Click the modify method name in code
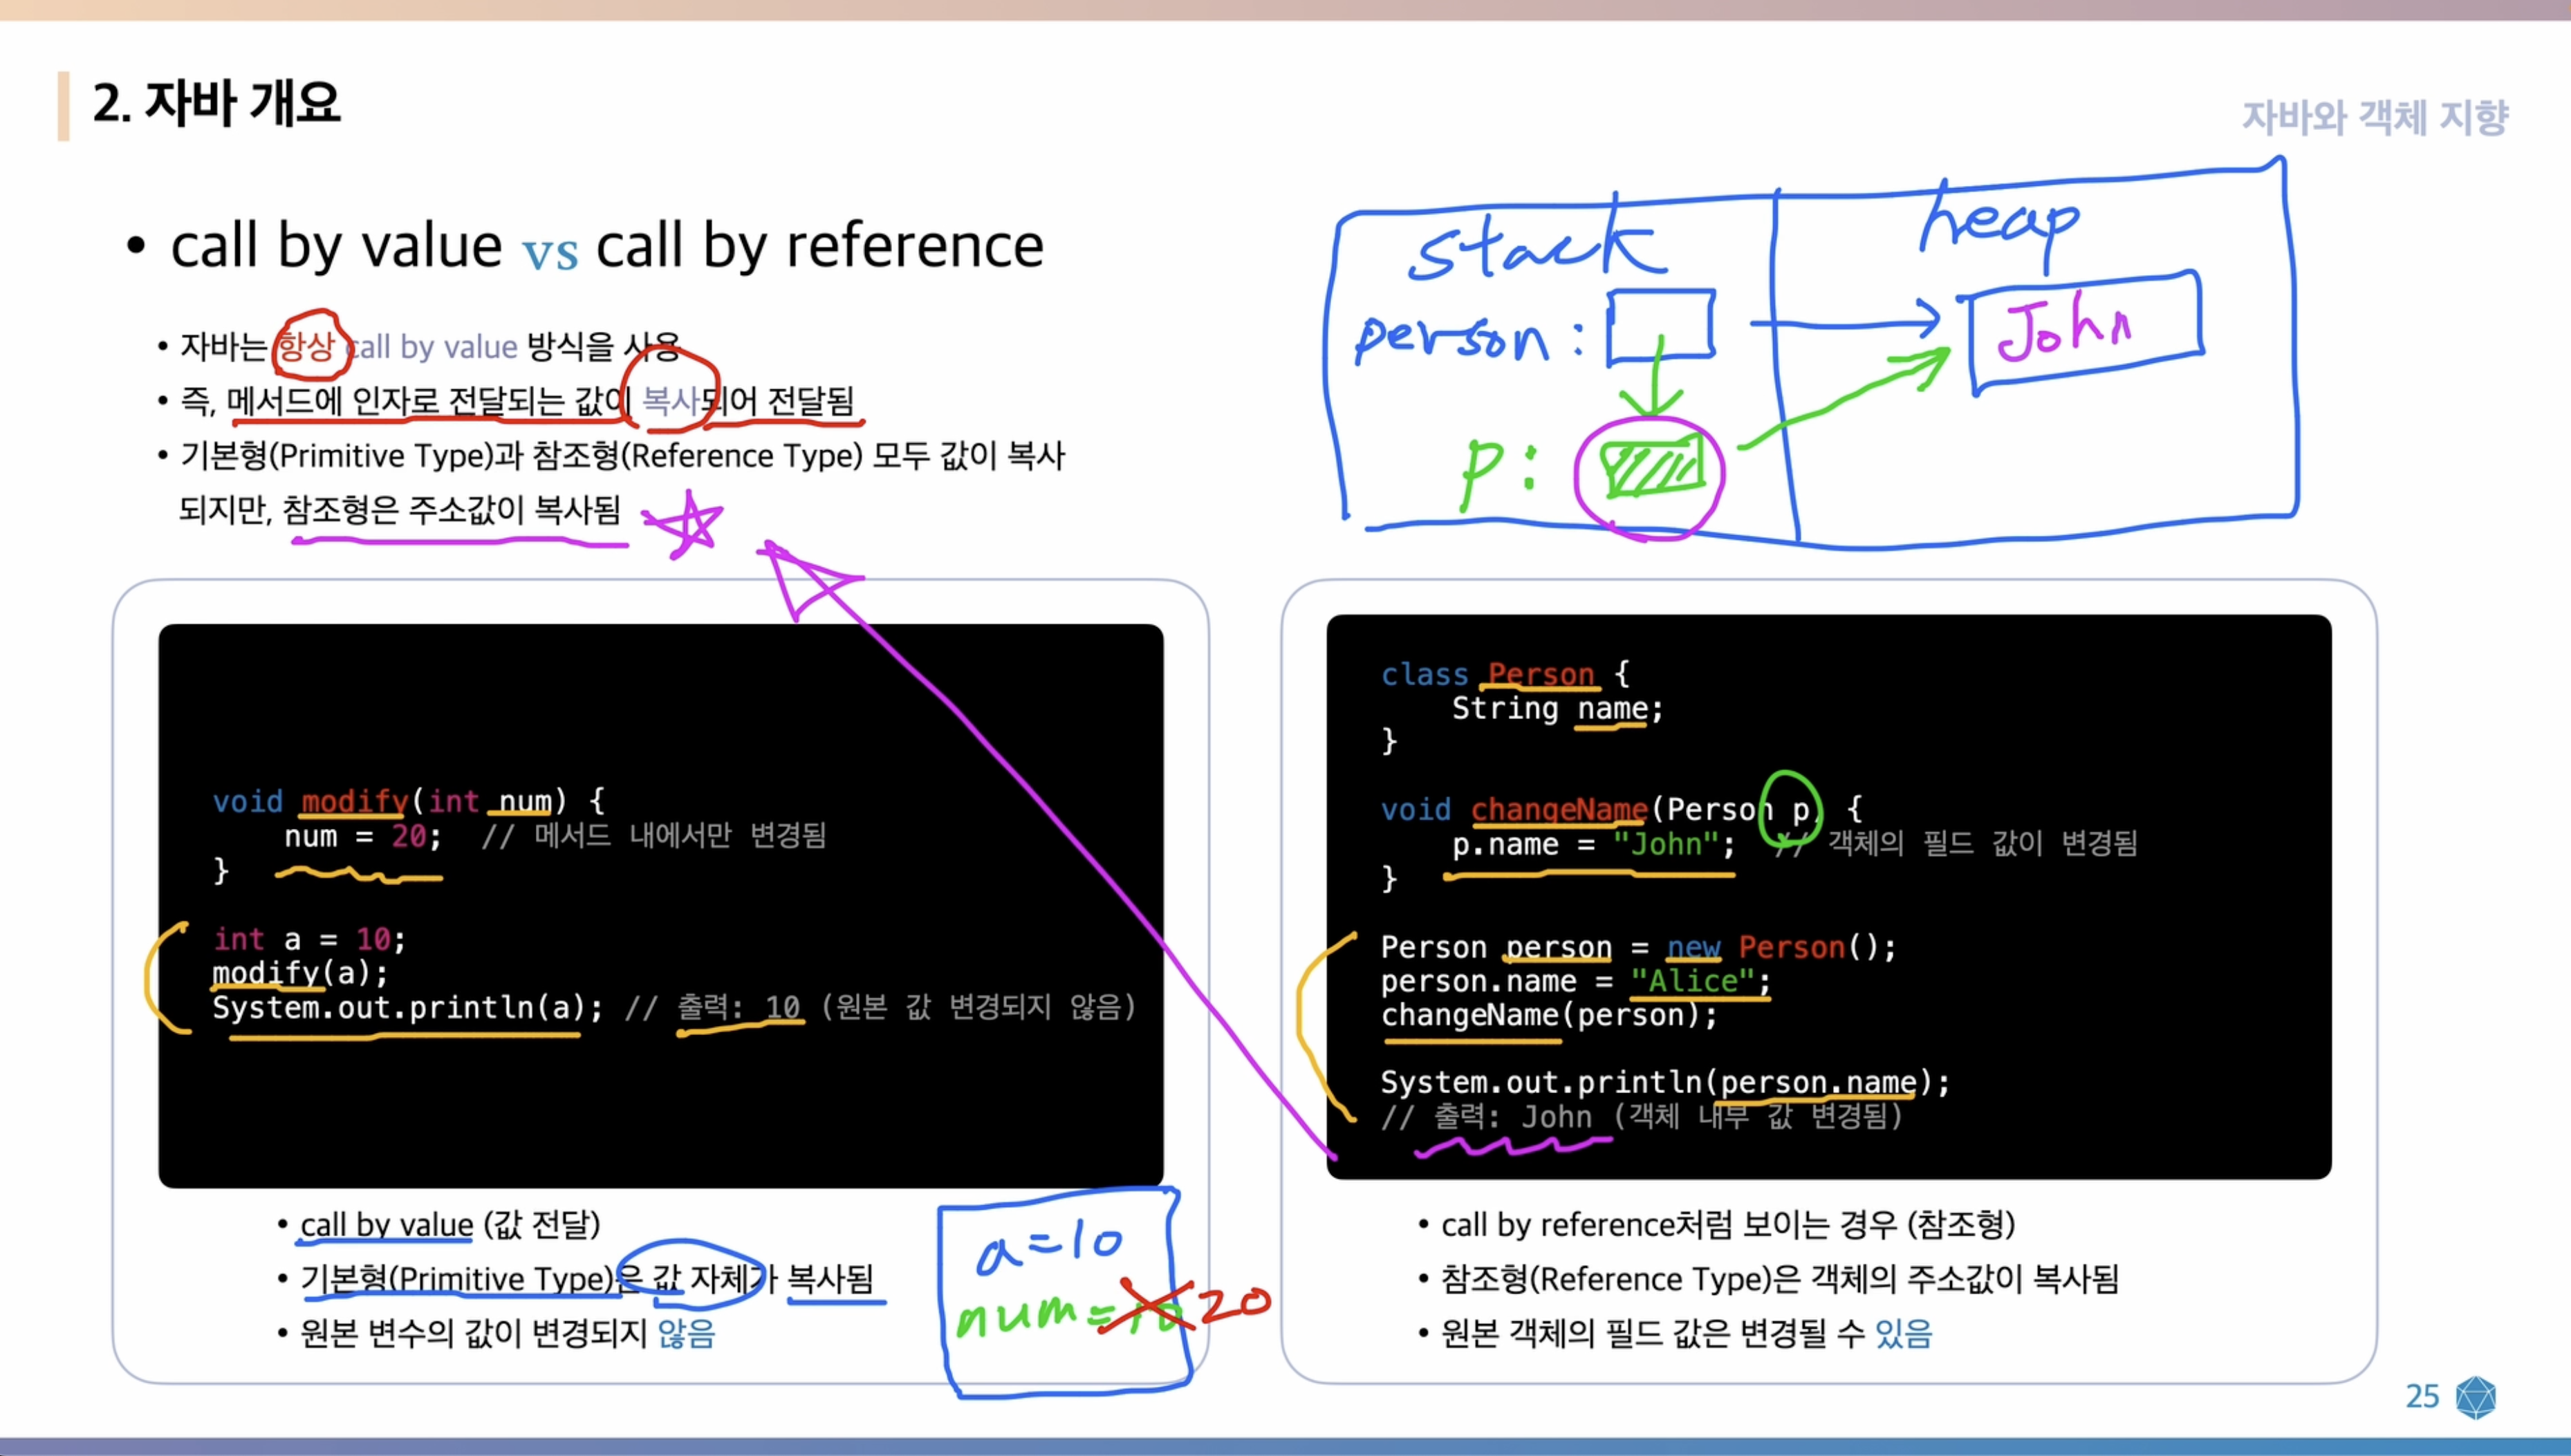This screenshot has height=1456, width=2571. point(354,801)
